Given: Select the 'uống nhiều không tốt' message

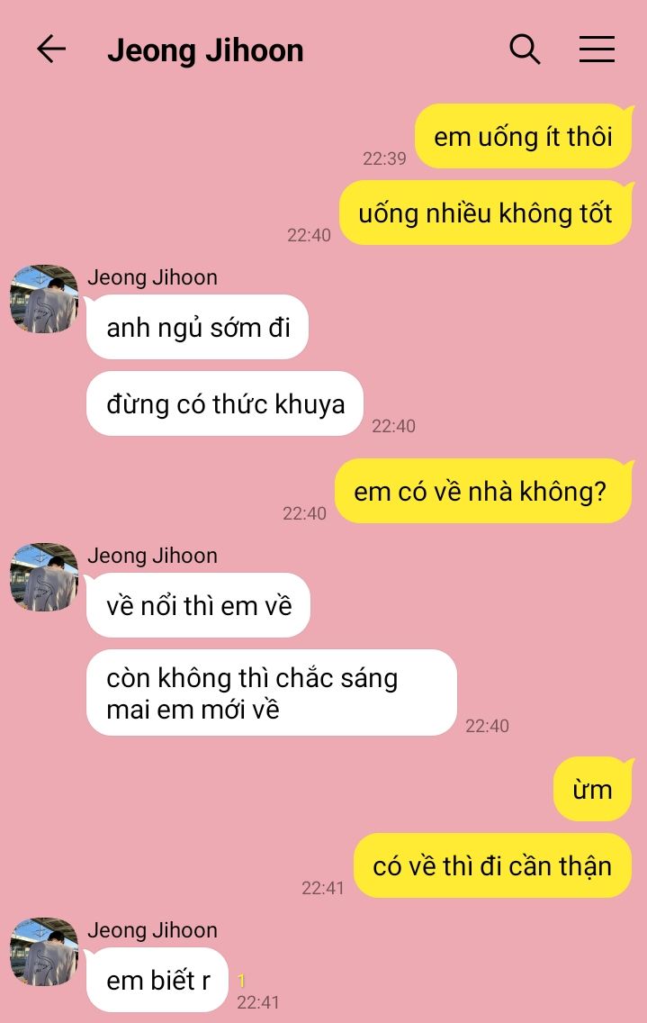Looking at the screenshot, I should coord(486,213).
